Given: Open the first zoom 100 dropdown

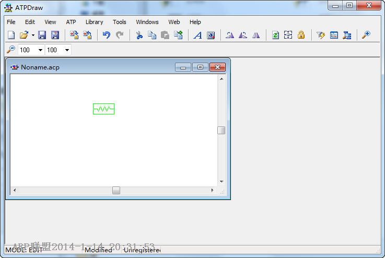Looking at the screenshot, I should [x=40, y=50].
